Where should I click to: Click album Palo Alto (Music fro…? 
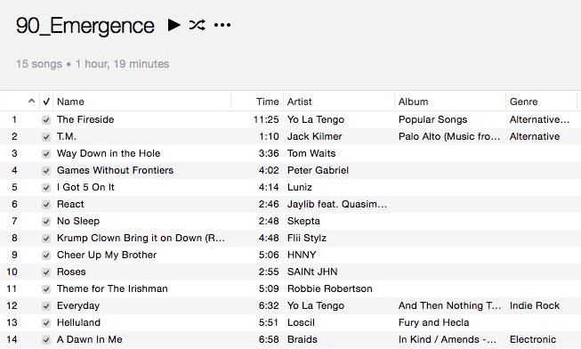pyautogui.click(x=449, y=136)
